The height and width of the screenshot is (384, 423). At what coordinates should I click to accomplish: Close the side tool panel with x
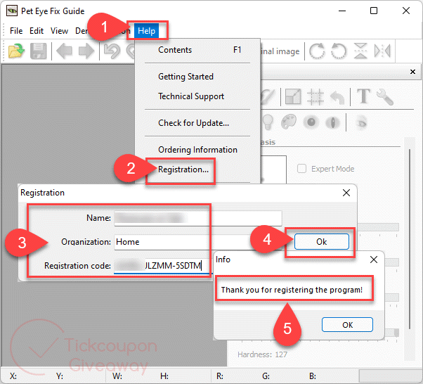[412, 72]
